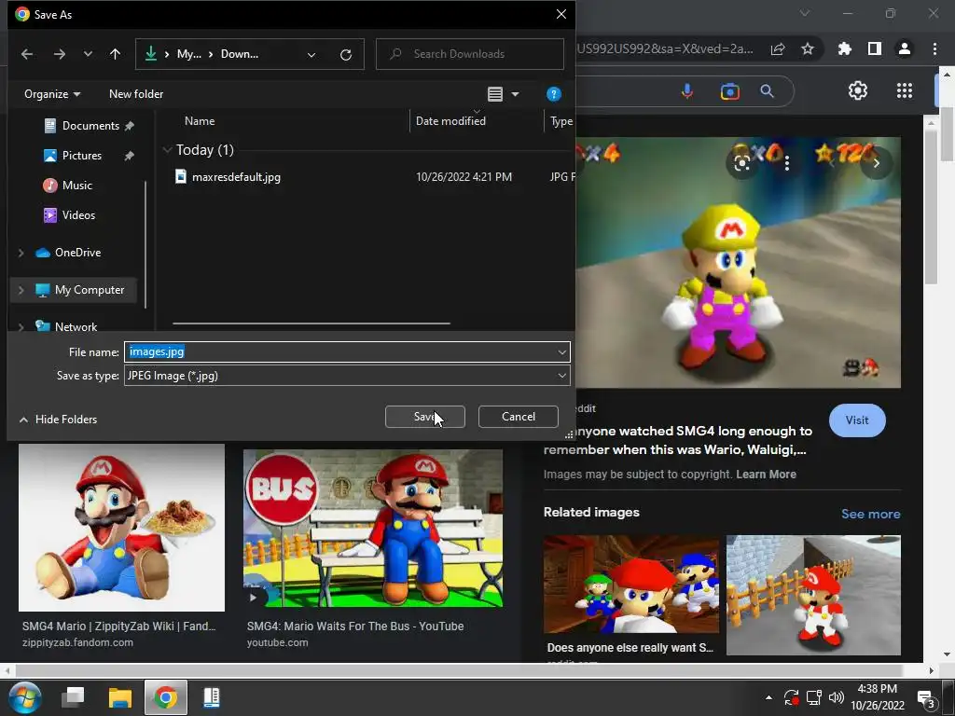
Task: Open view options dropdown arrow
Action: 515,94
